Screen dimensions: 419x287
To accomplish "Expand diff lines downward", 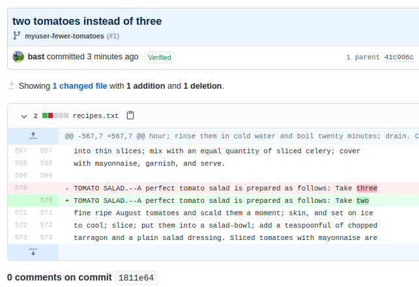I will 33,251.
